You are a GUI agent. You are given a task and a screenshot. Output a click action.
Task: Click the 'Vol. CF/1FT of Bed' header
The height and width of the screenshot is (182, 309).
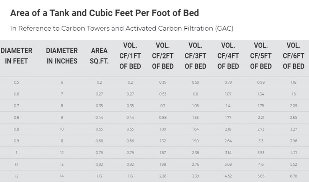(130, 56)
